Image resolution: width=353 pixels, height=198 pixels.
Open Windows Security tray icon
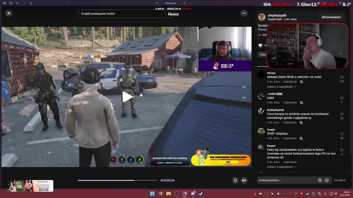click(x=319, y=194)
